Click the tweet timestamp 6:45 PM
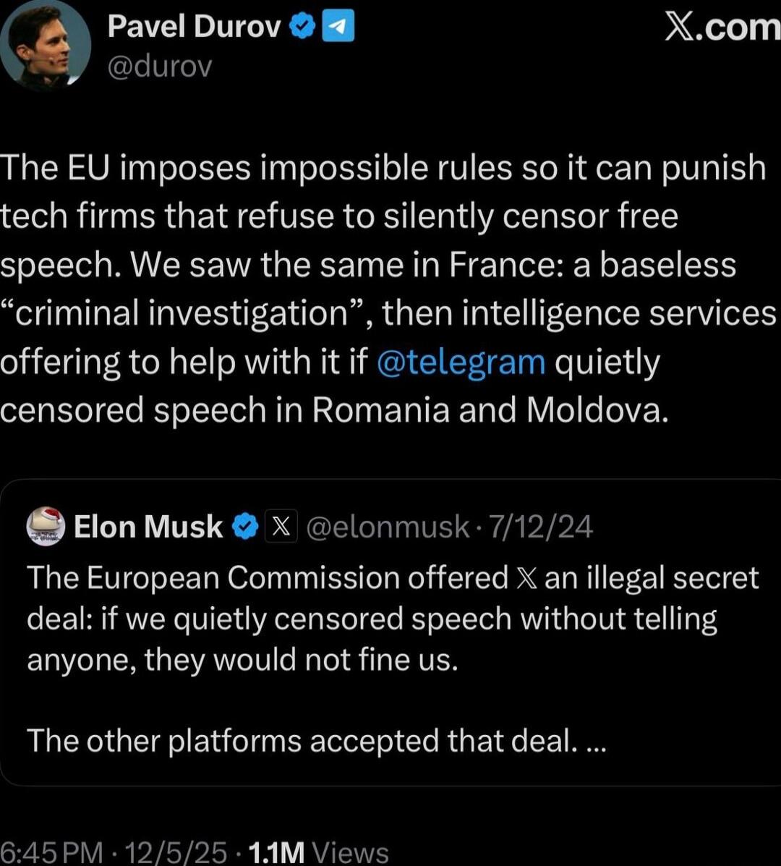Image resolution: width=781 pixels, height=866 pixels. pos(51,853)
